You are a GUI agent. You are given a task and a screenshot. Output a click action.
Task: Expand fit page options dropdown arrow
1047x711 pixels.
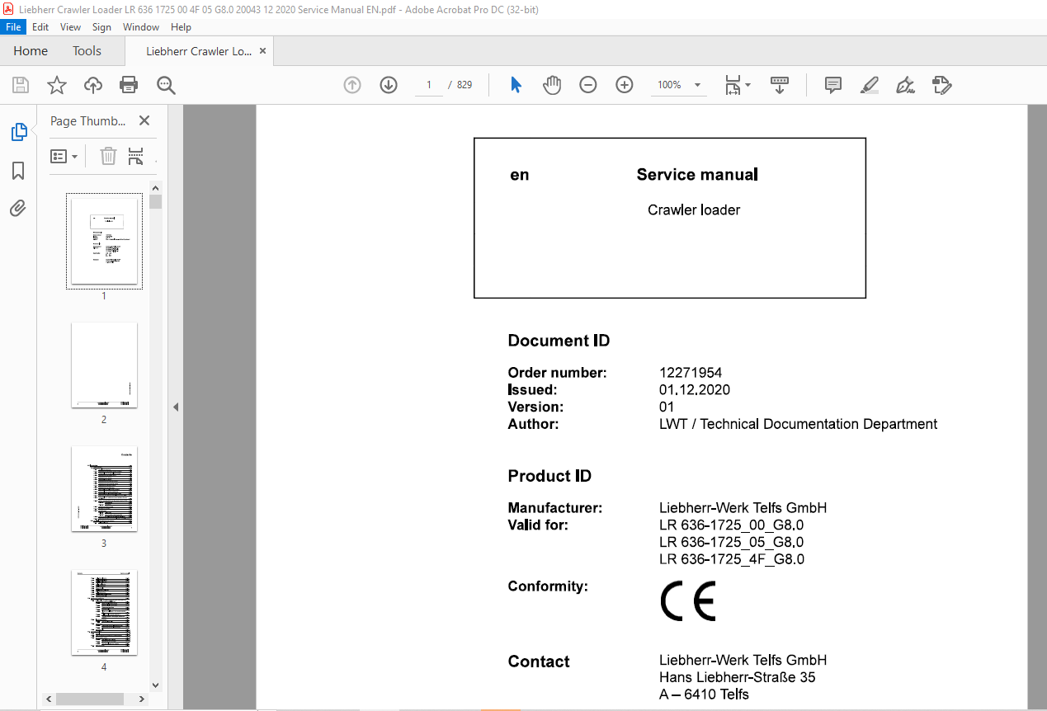coord(748,85)
